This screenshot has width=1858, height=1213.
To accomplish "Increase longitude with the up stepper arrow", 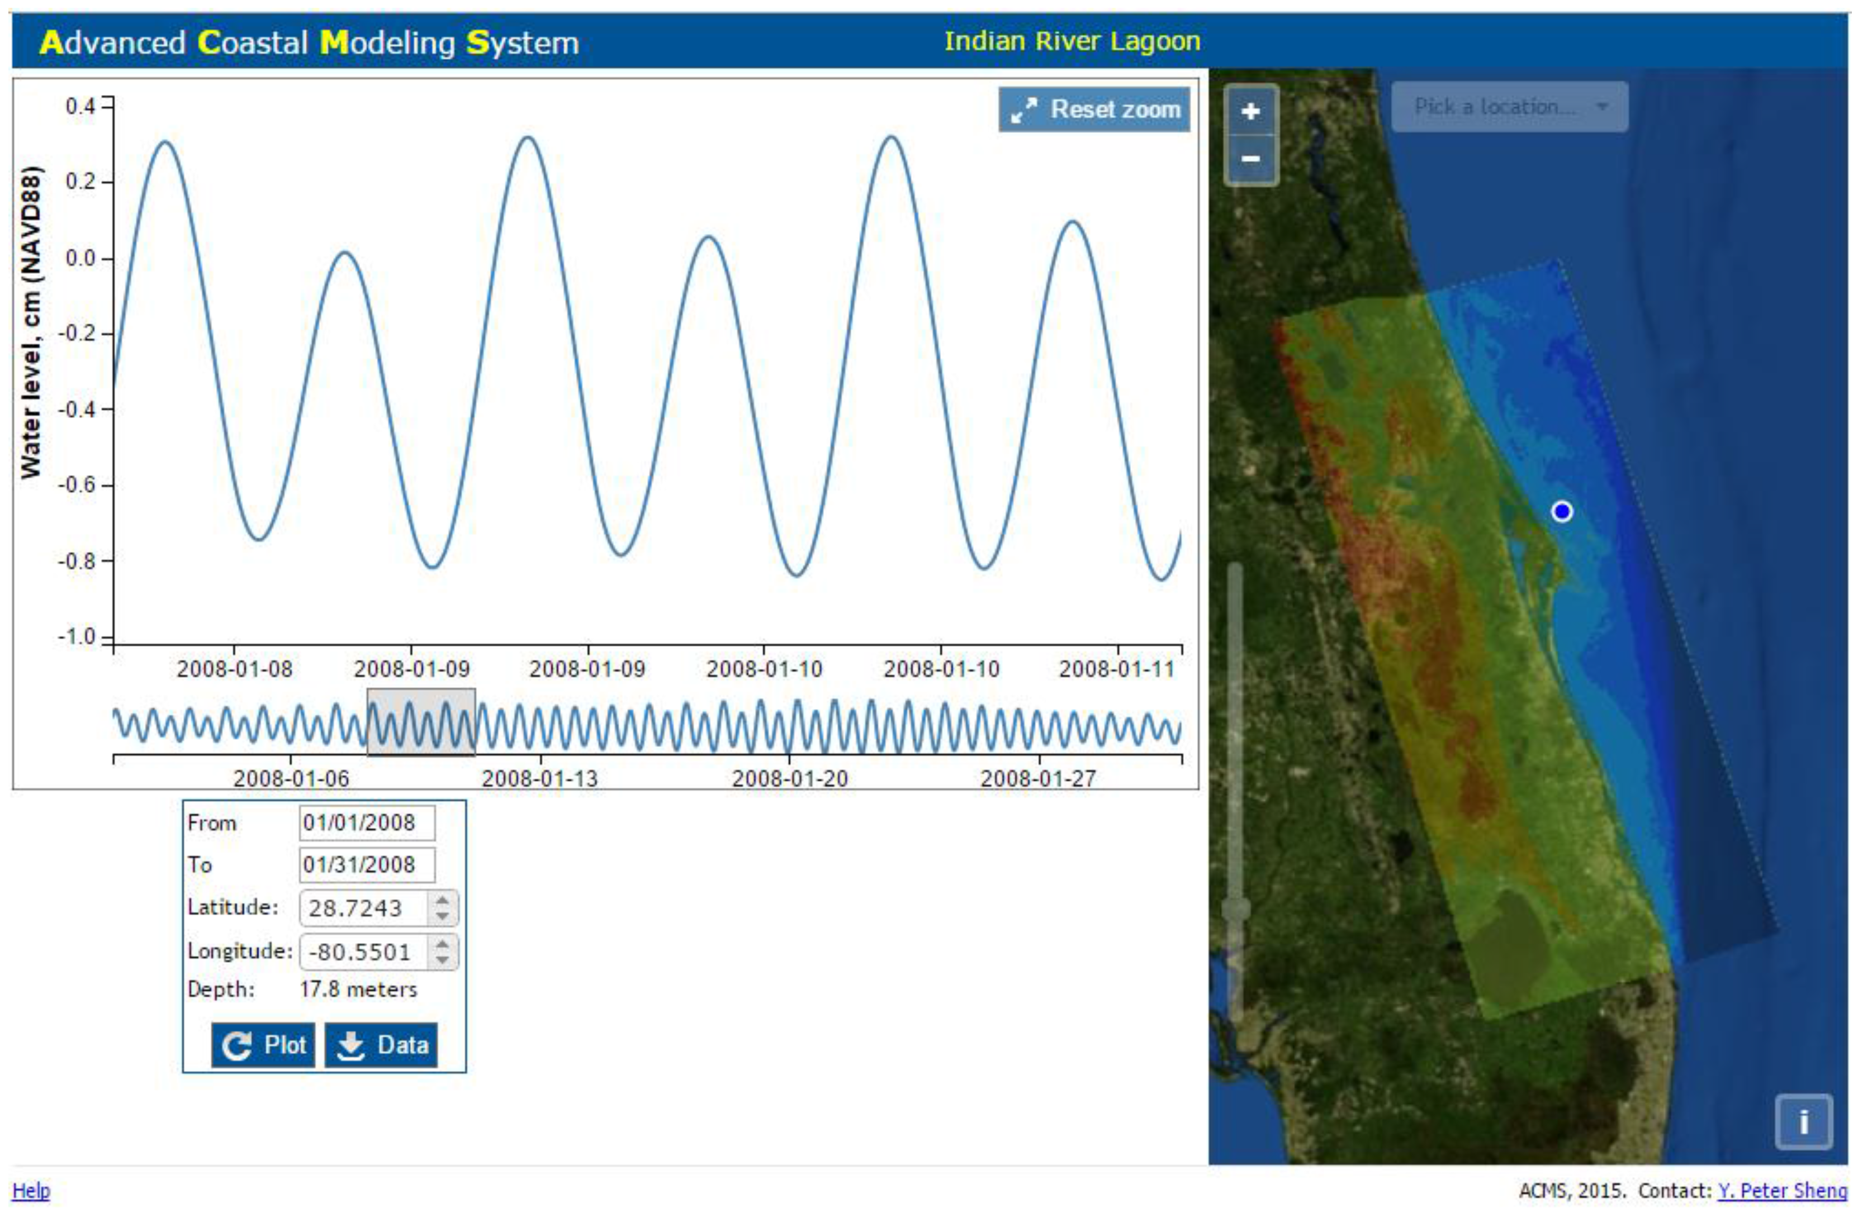I will 443,943.
